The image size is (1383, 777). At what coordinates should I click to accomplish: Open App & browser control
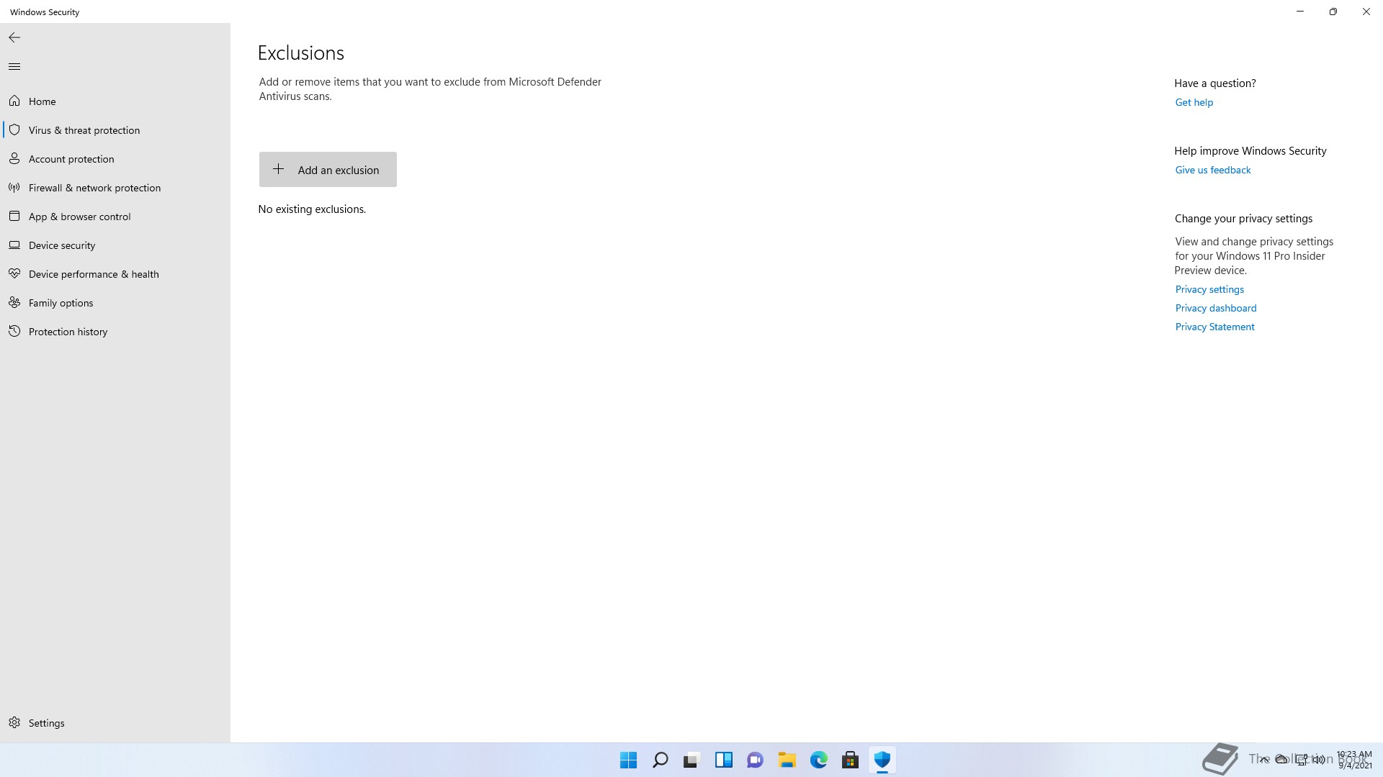tap(115, 217)
